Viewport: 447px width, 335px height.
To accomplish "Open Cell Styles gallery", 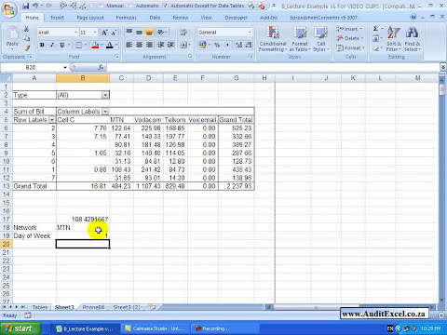I will (321, 39).
